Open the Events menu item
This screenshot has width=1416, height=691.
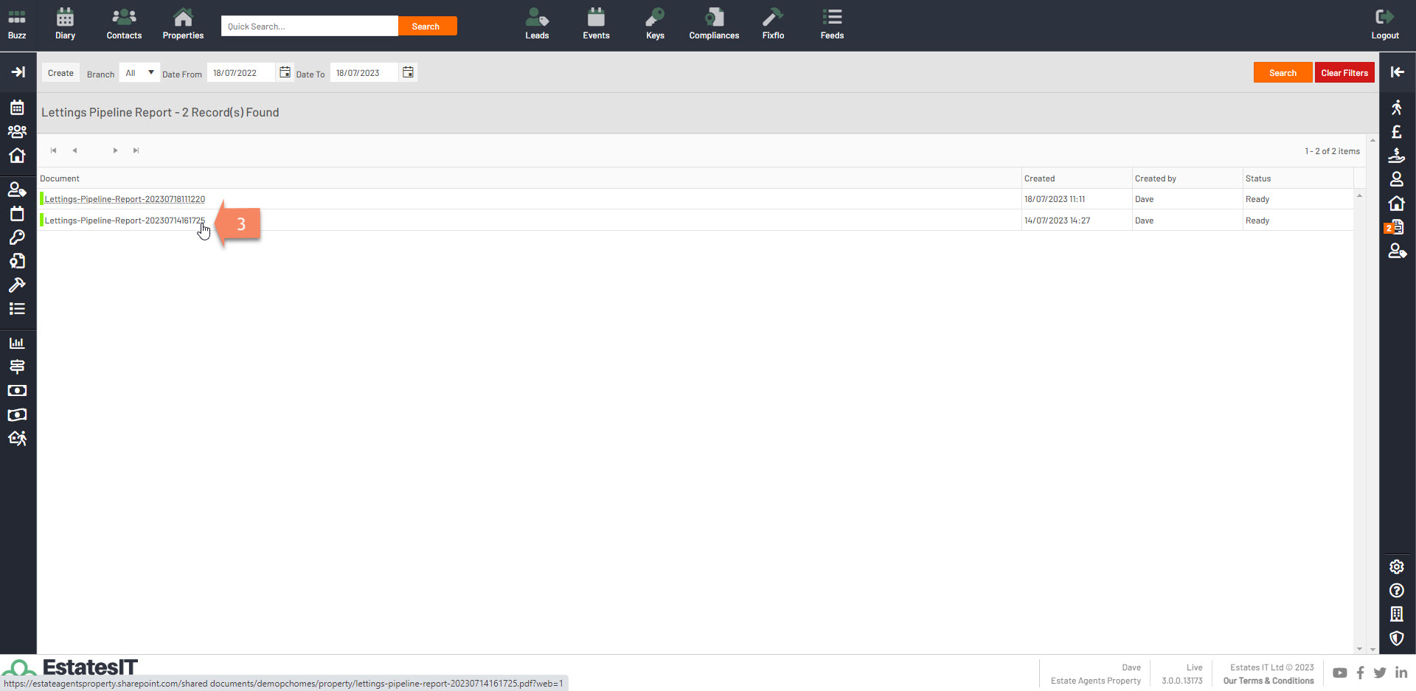pos(596,24)
